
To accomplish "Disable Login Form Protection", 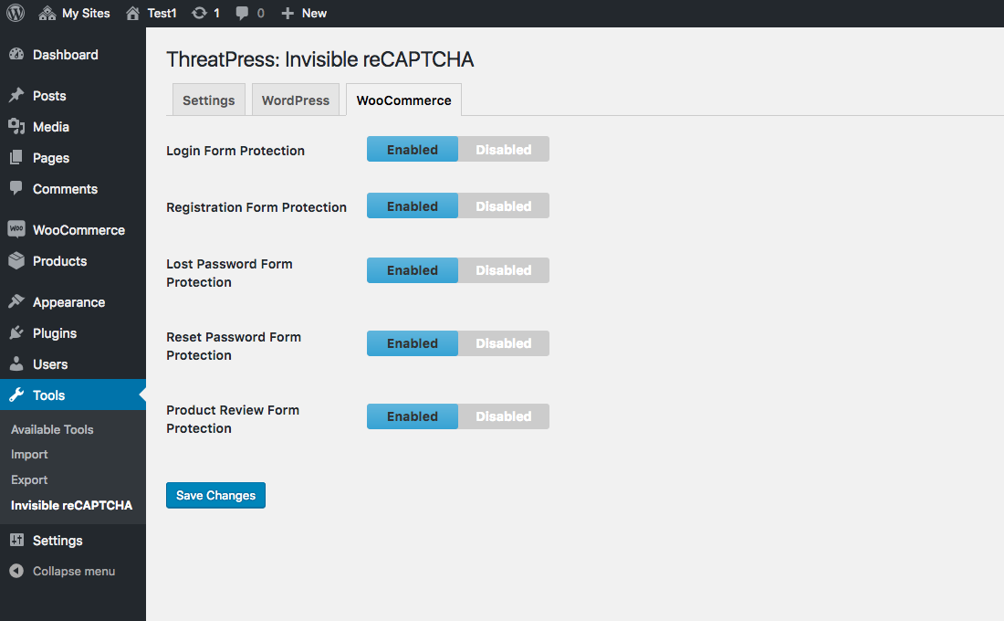I will [503, 150].
